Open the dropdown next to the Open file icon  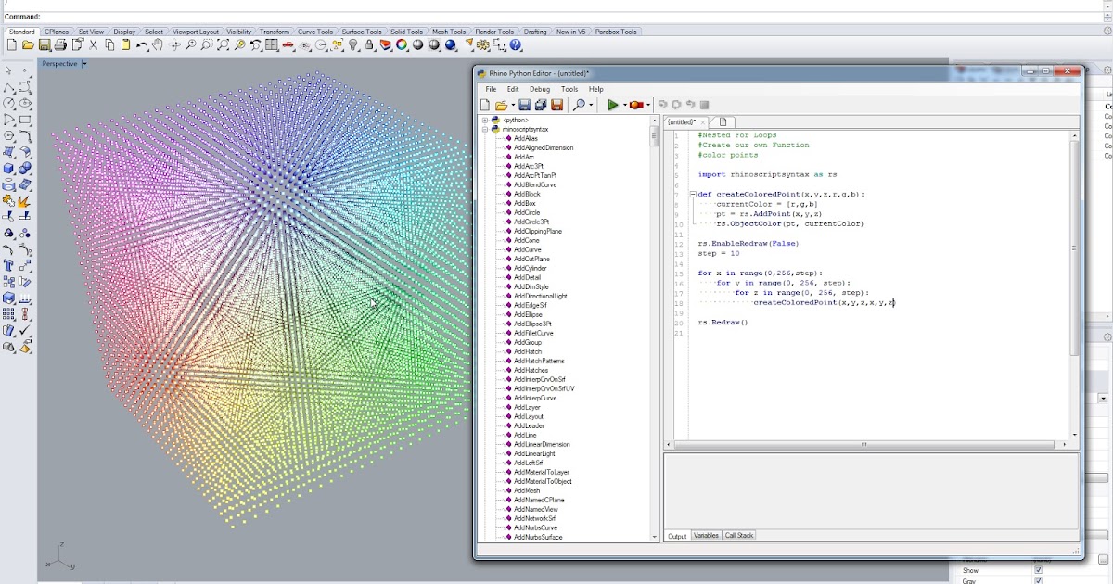[514, 104]
